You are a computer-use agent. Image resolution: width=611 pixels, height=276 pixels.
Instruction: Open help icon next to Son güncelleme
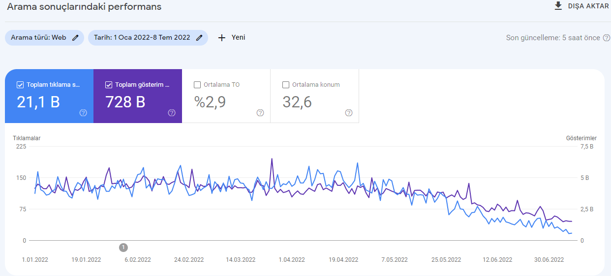[x=606, y=38]
